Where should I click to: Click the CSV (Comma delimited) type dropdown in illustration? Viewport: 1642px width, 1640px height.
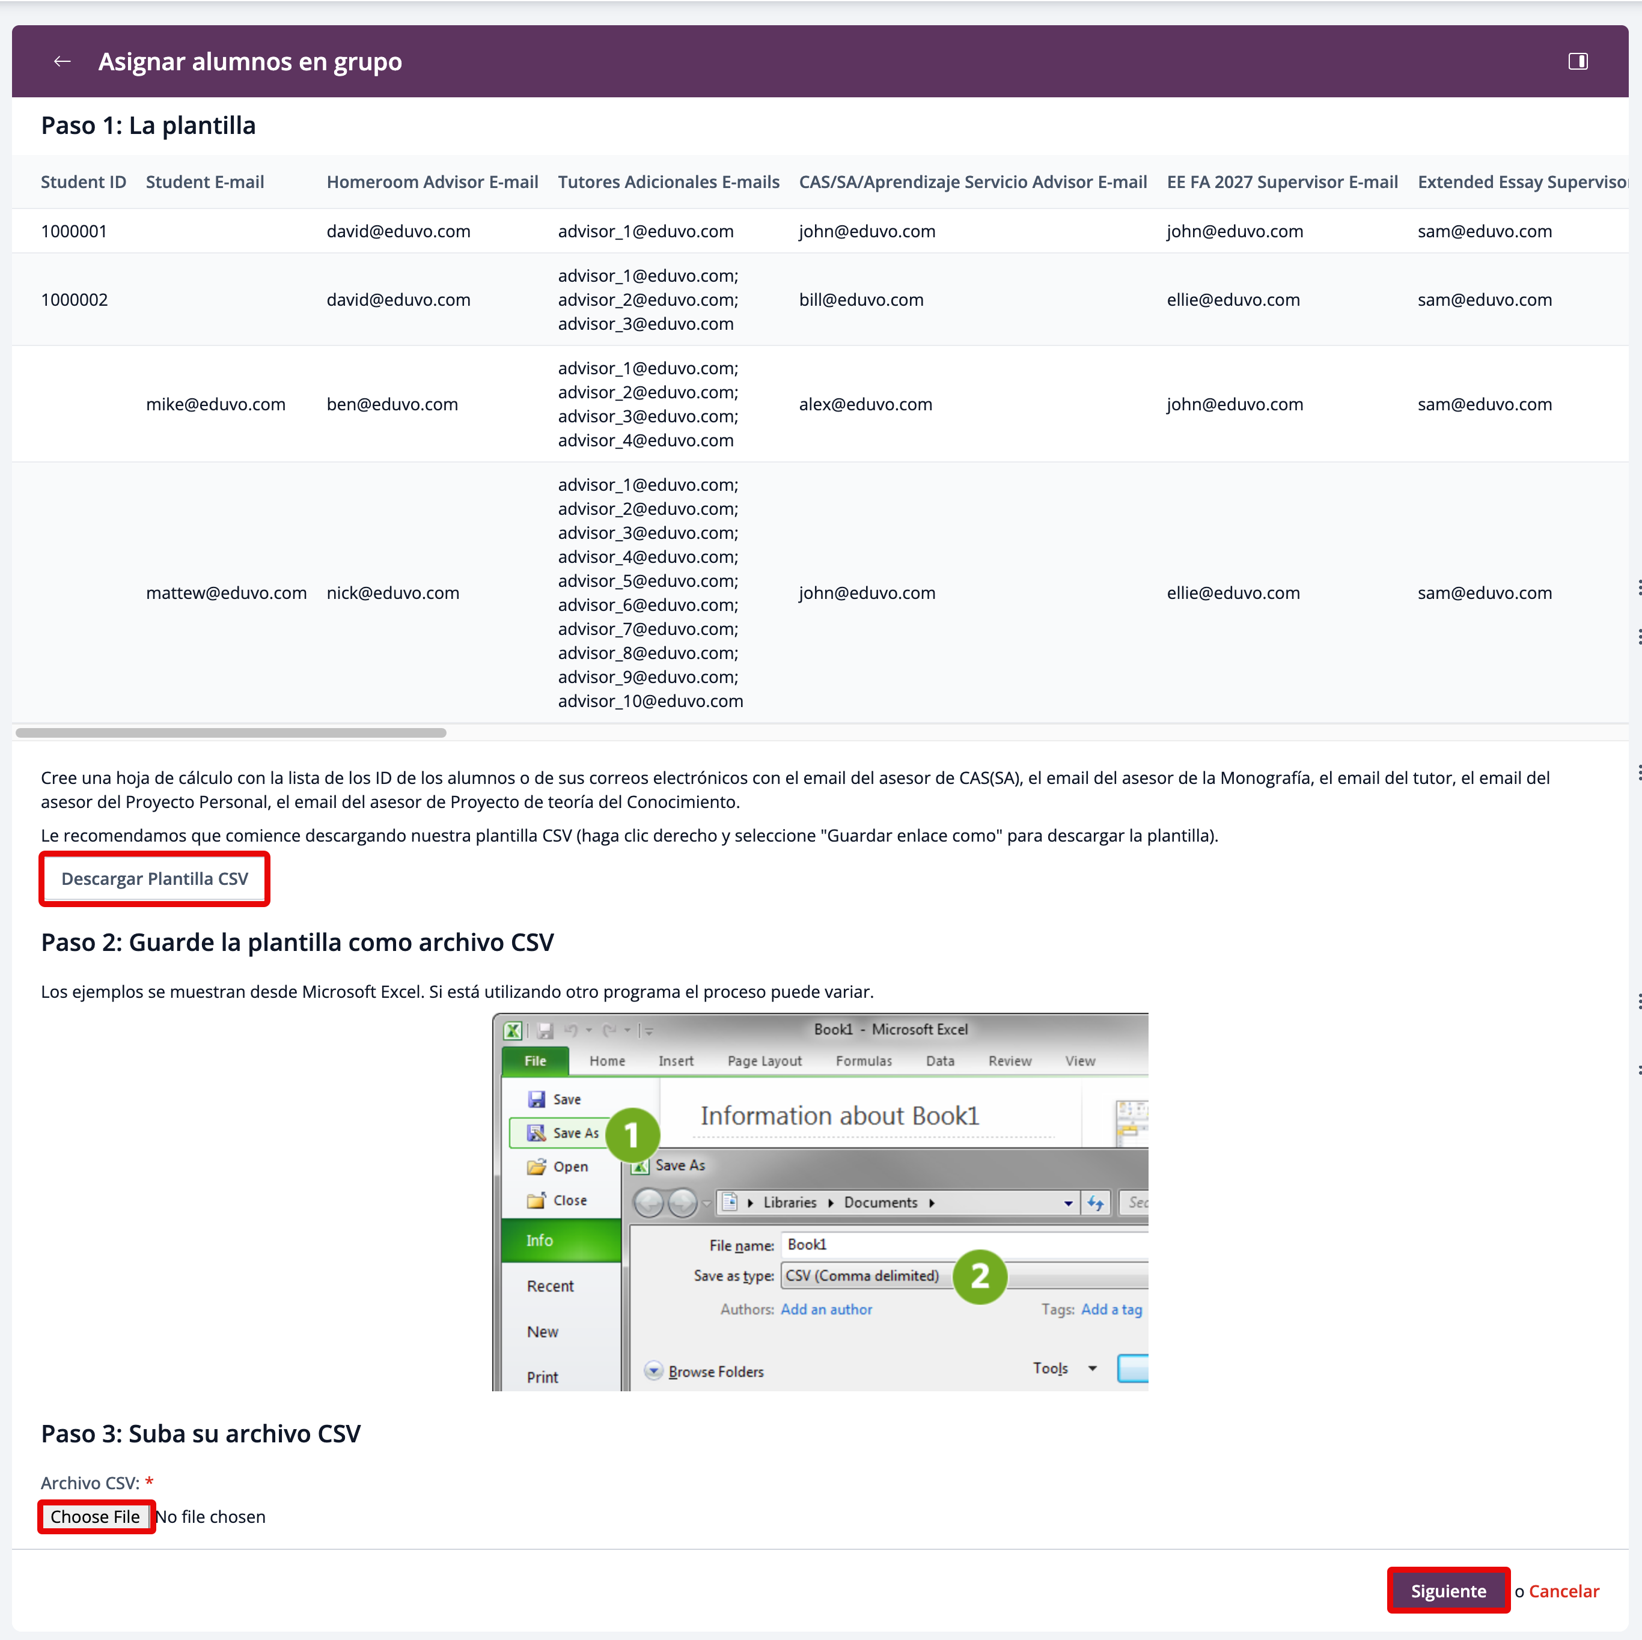point(862,1275)
